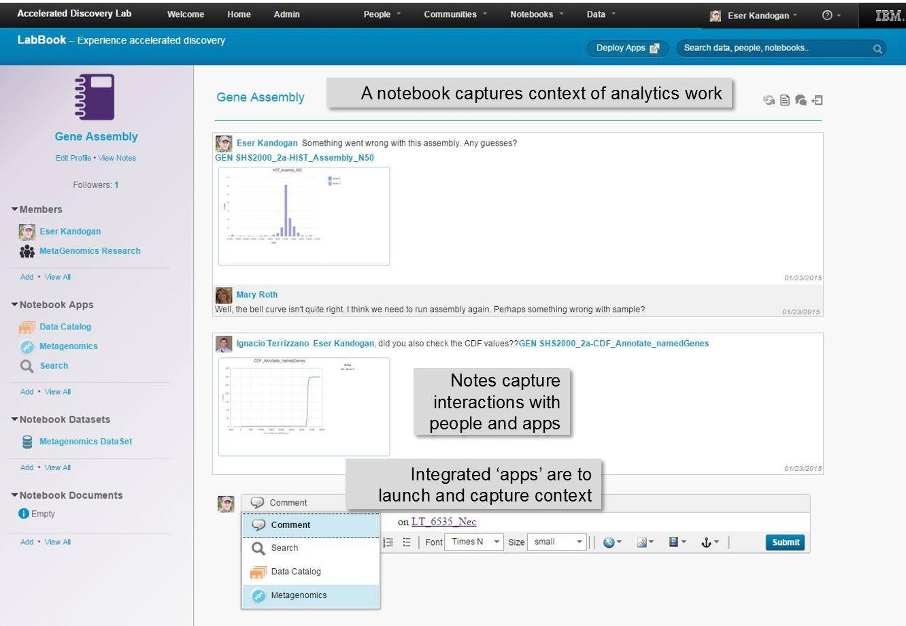This screenshot has width=906, height=626.
Task: Click Mary Roth's avatar picture
Action: pos(224,295)
